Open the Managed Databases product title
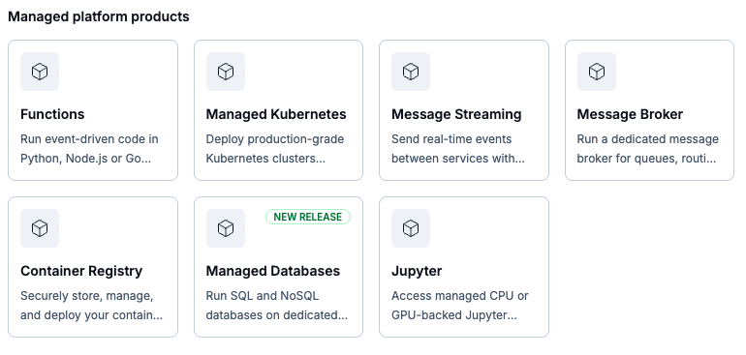 click(273, 272)
